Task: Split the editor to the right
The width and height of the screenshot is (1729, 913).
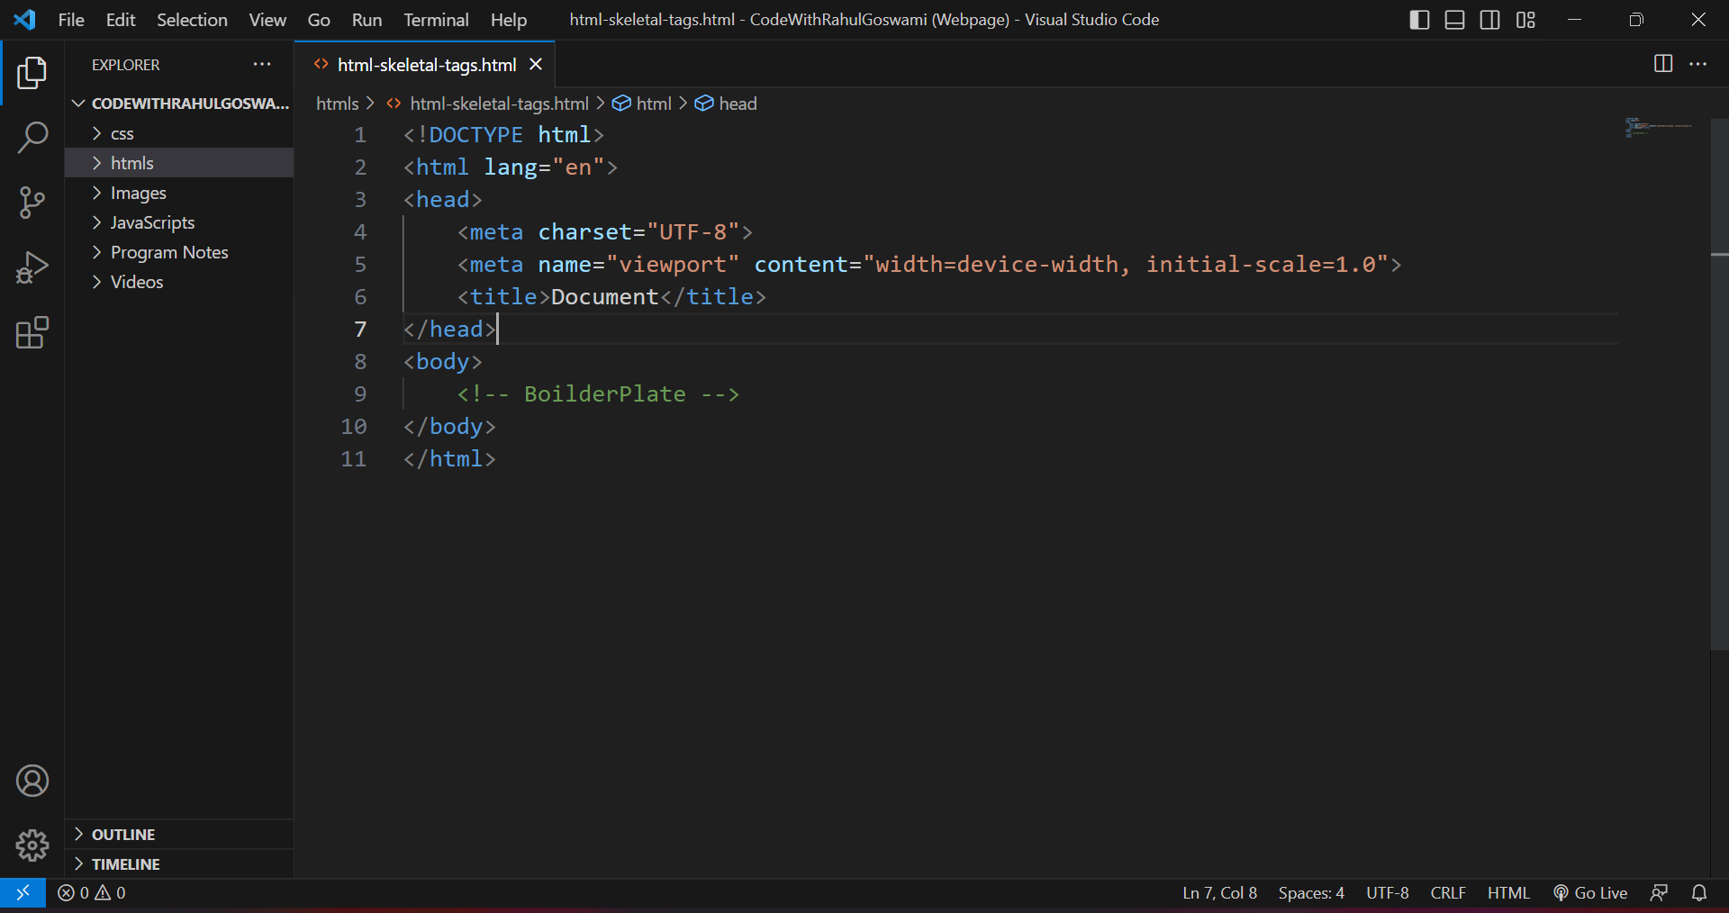Action: 1663,64
